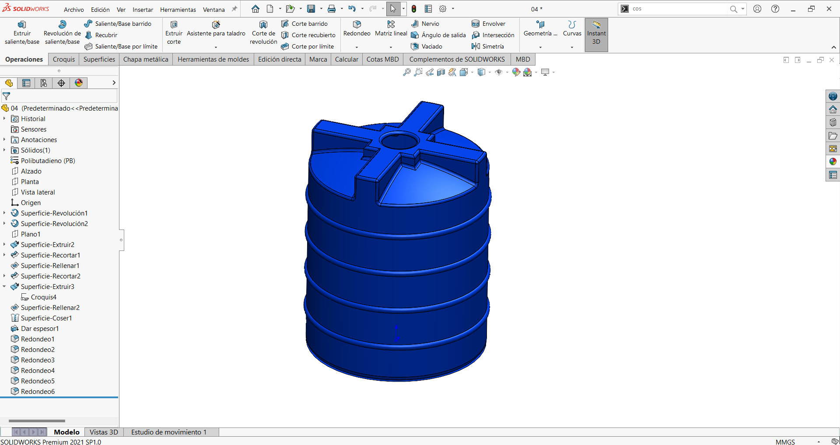
Task: Toggle the select cursor tool
Action: 393,9
